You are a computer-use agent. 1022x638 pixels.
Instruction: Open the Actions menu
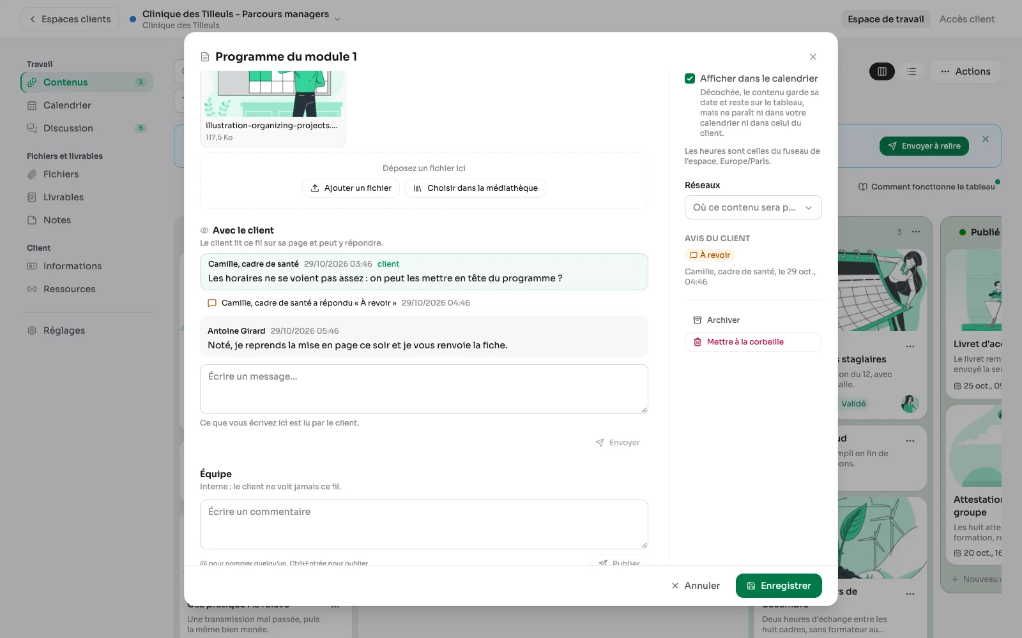pos(965,71)
